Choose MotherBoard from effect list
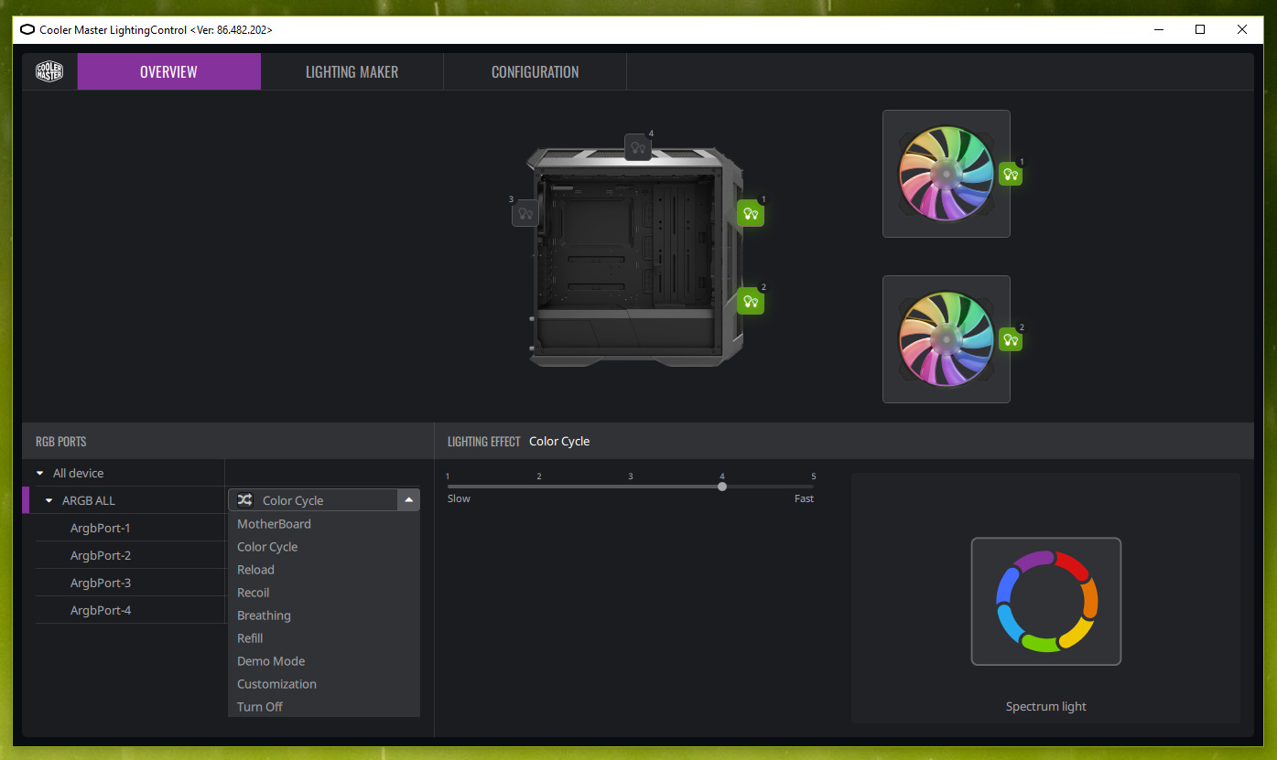 (324, 524)
